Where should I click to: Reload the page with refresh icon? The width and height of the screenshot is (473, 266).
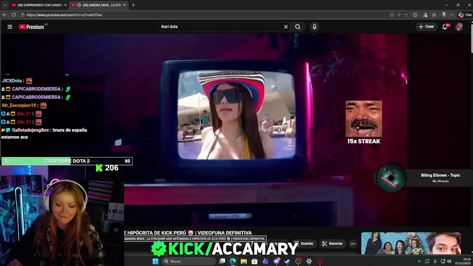pos(14,15)
